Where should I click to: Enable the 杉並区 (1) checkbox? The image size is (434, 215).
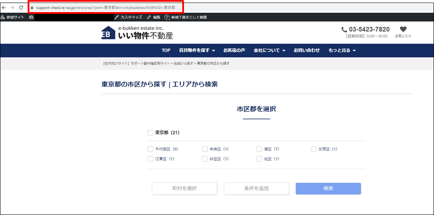pyautogui.click(x=205, y=159)
